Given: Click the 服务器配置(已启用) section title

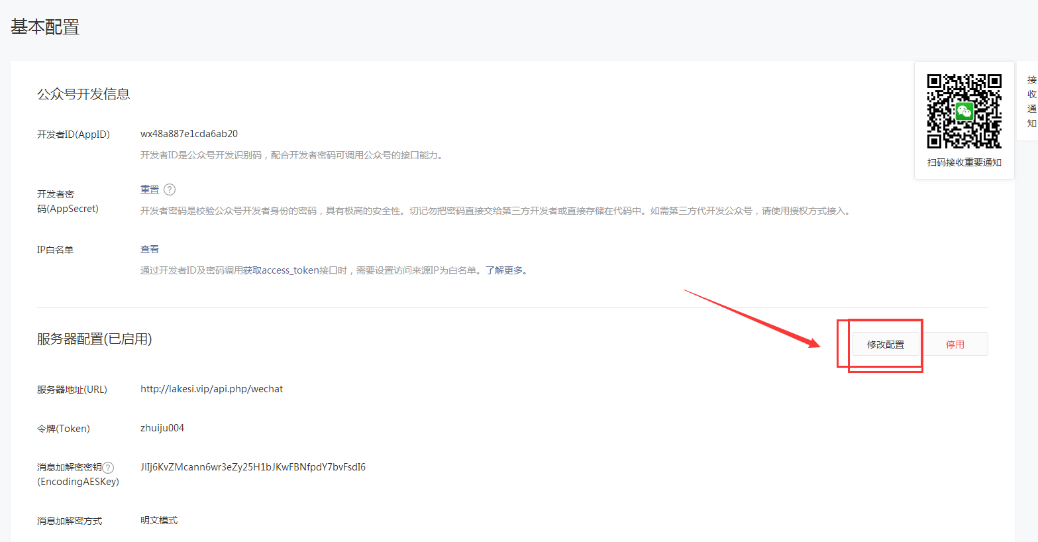Looking at the screenshot, I should (95, 339).
